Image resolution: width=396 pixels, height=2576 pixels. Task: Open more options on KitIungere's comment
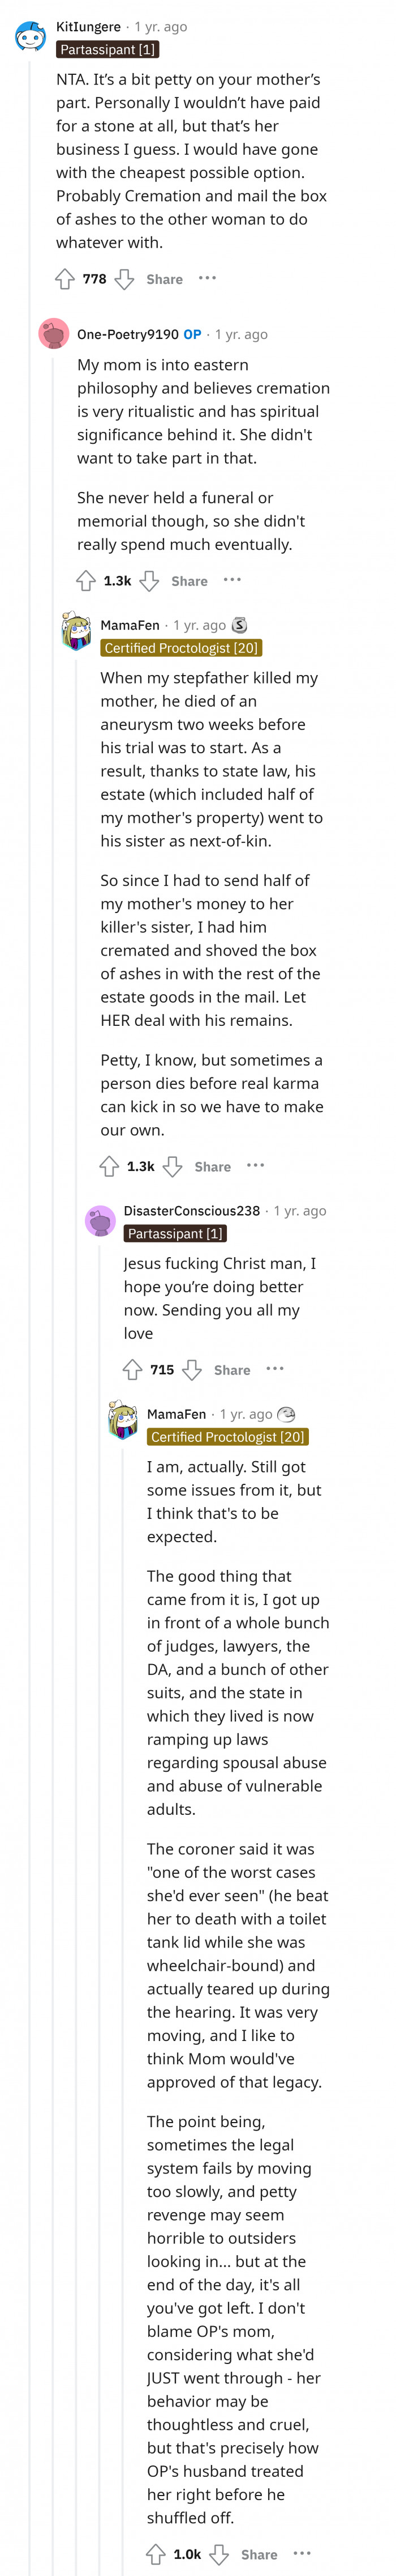coord(208,278)
